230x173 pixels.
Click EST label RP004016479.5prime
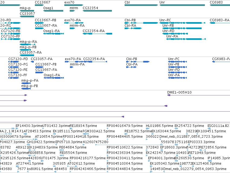(x=125, y=126)
